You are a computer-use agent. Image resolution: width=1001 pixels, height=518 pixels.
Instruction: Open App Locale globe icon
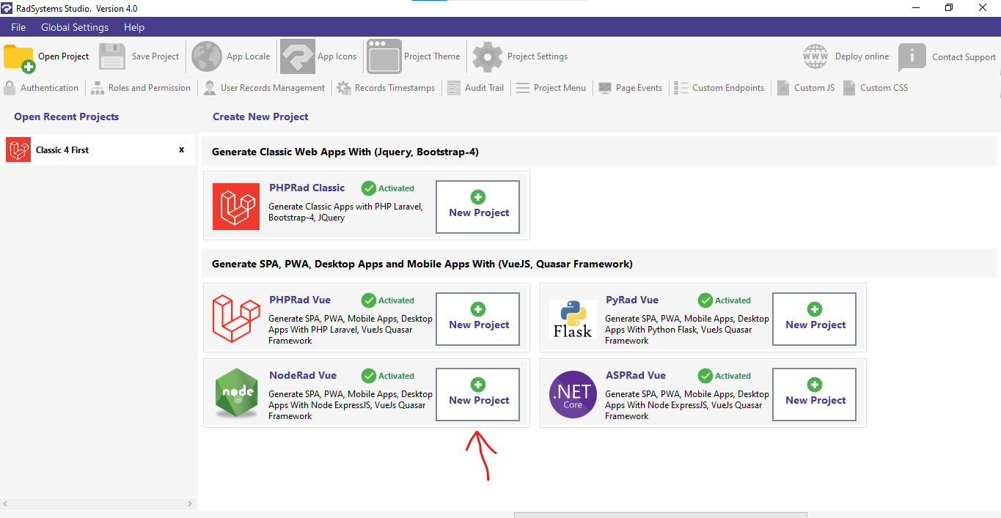(x=206, y=56)
